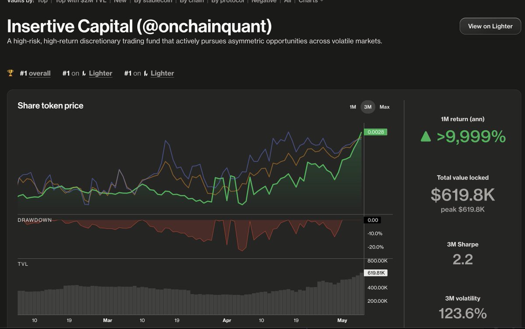The image size is (525, 329).
Task: Switch chart range to 1M
Action: point(353,107)
